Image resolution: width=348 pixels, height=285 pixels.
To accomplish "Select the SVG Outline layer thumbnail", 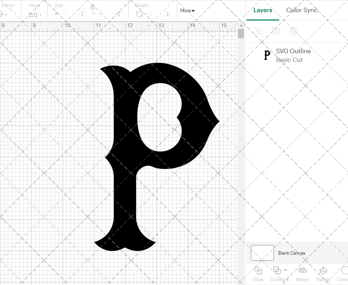I will coord(267,55).
